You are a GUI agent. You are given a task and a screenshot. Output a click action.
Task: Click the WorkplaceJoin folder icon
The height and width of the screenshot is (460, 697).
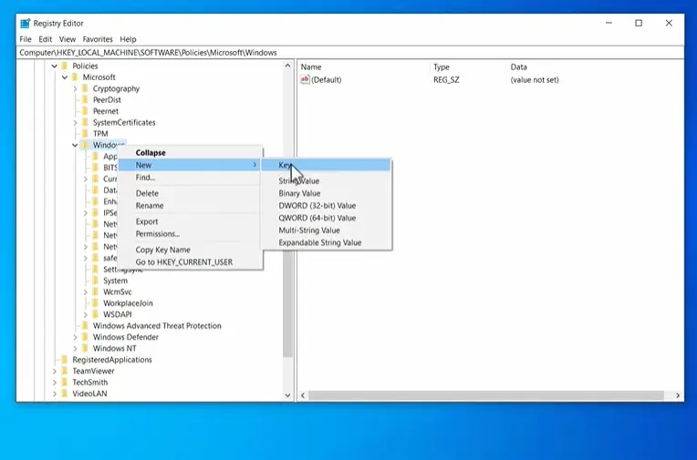point(95,303)
